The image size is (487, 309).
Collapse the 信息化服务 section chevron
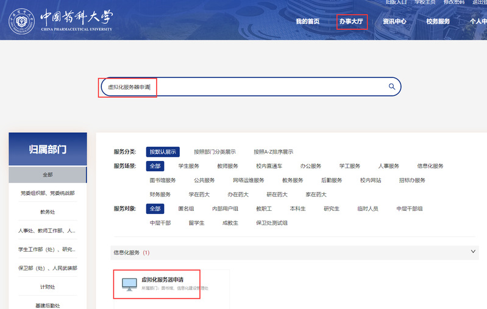point(474,251)
